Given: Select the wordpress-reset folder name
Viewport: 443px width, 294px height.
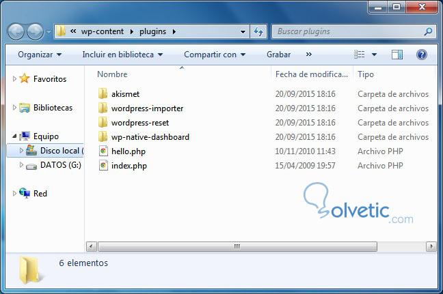Looking at the screenshot, I should tap(140, 123).
